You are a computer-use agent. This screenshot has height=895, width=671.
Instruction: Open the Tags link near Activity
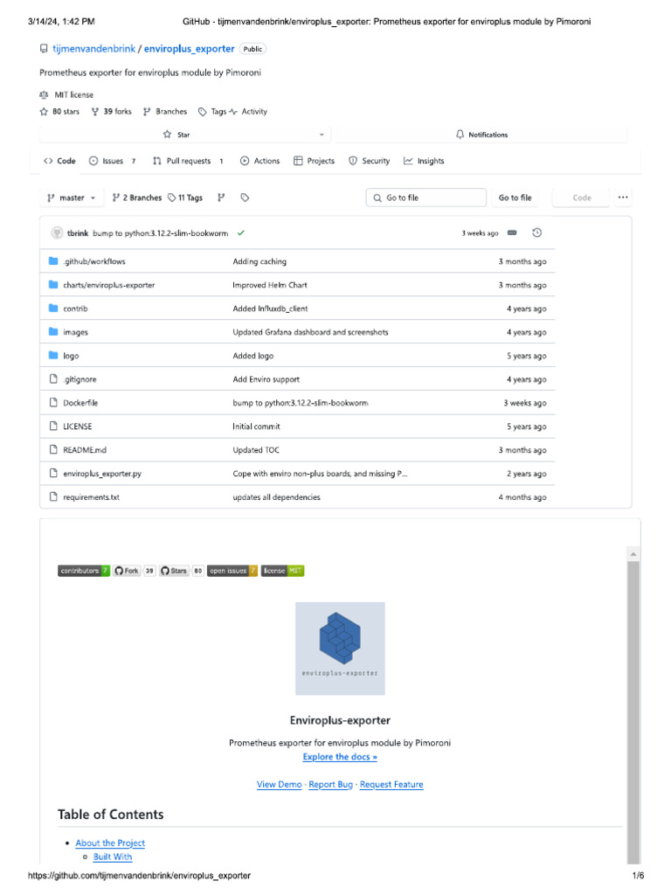213,111
